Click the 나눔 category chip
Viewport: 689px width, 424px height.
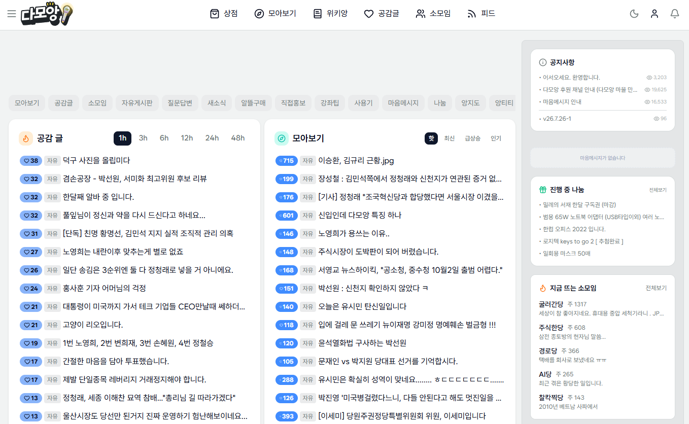pos(439,103)
